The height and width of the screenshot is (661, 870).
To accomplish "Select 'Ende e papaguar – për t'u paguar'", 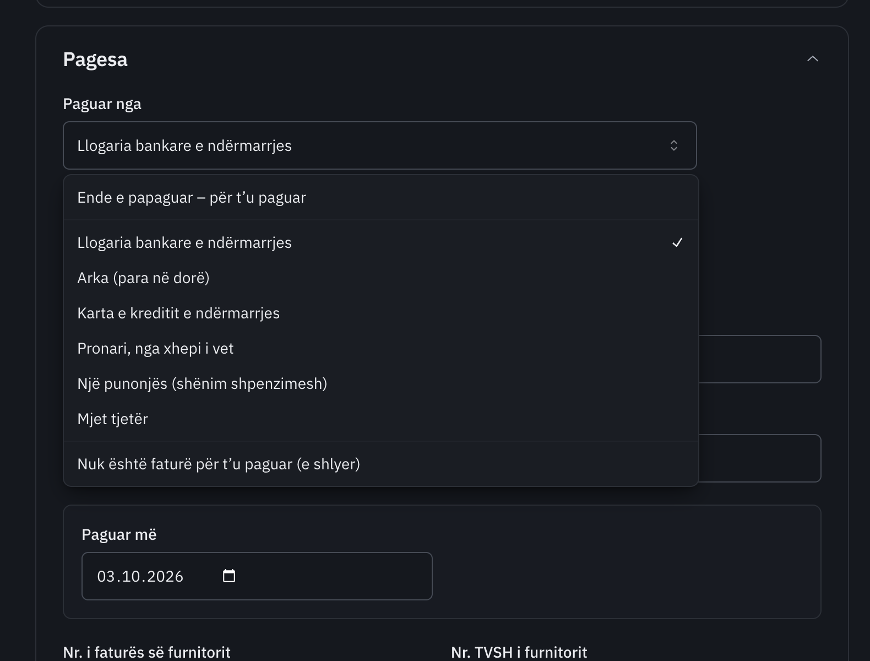I will [x=381, y=198].
